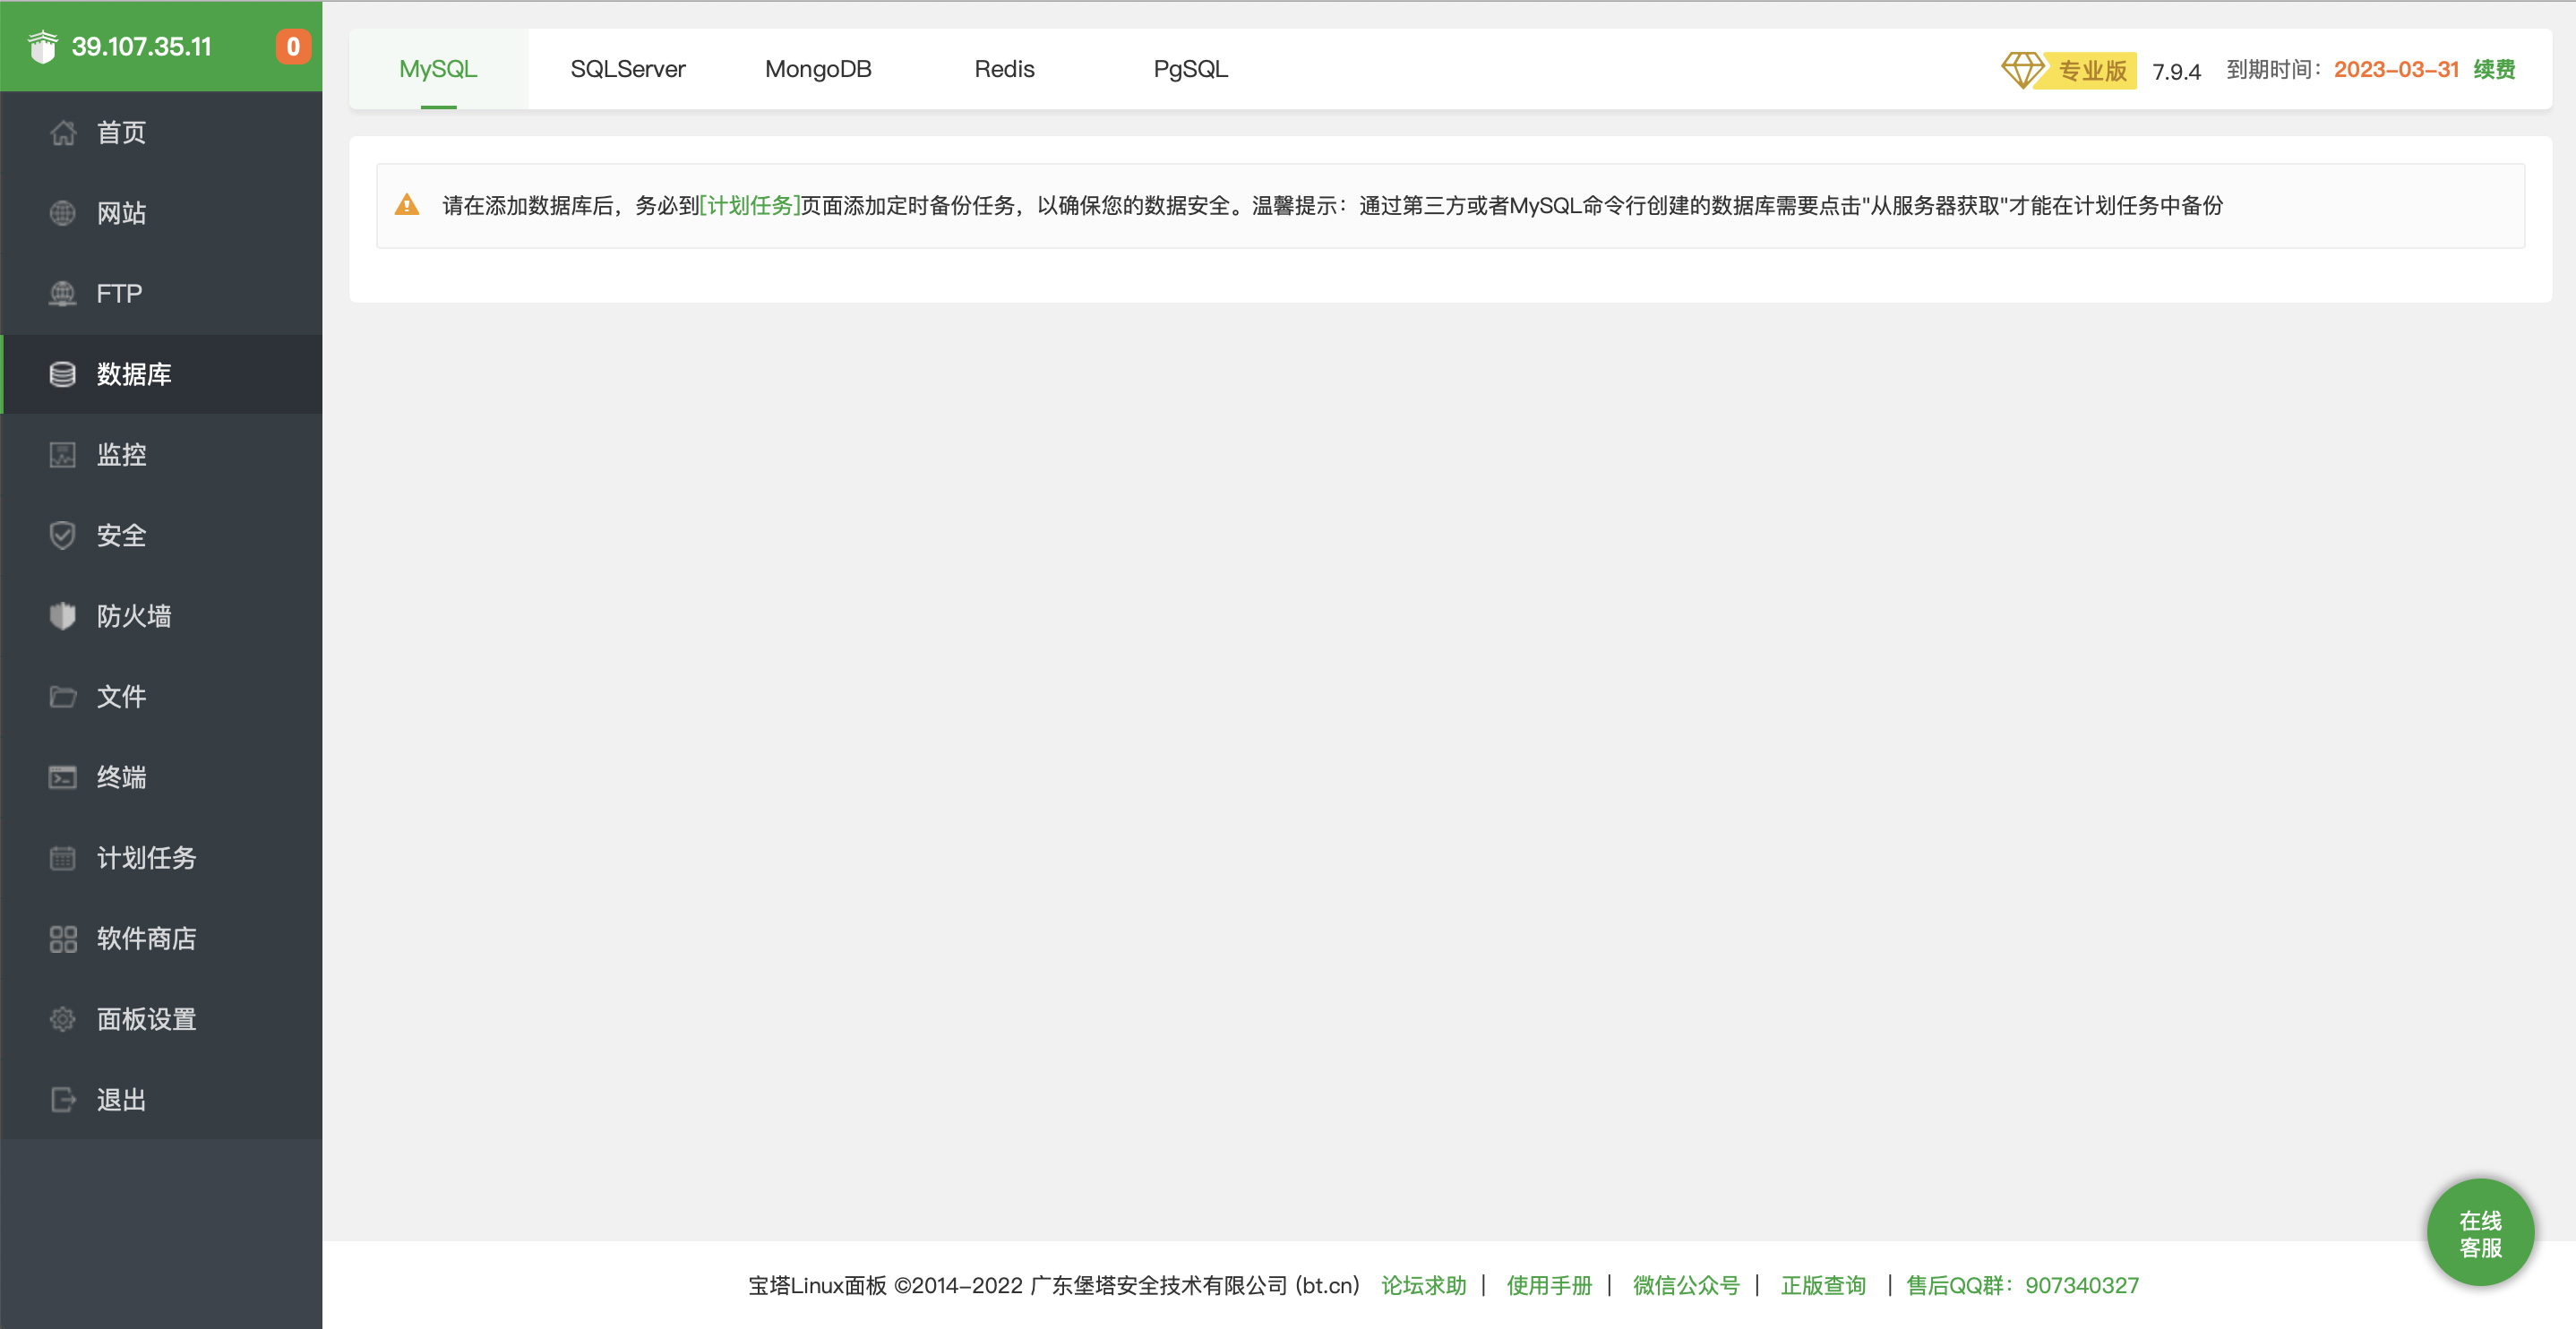Open 监控 from the sidebar
The height and width of the screenshot is (1329, 2576).
point(121,455)
